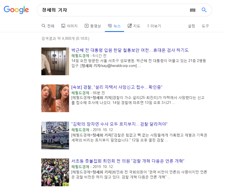This screenshot has height=191, width=225.
Task: Click the play icon beside 동영상
Action: click(86, 26)
